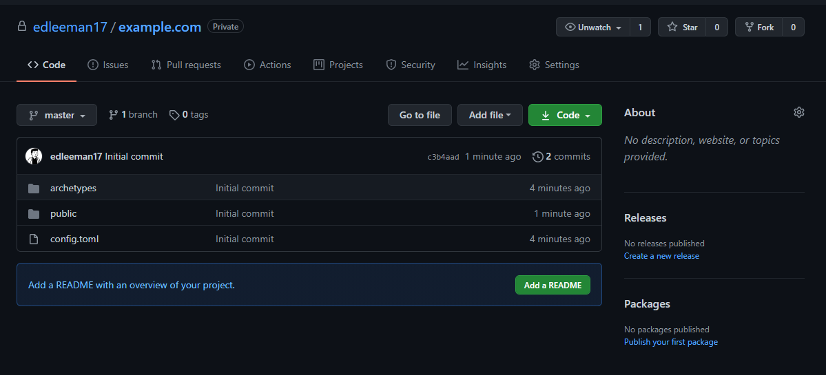Click the tags label icon
This screenshot has height=375, width=826.
coord(174,115)
